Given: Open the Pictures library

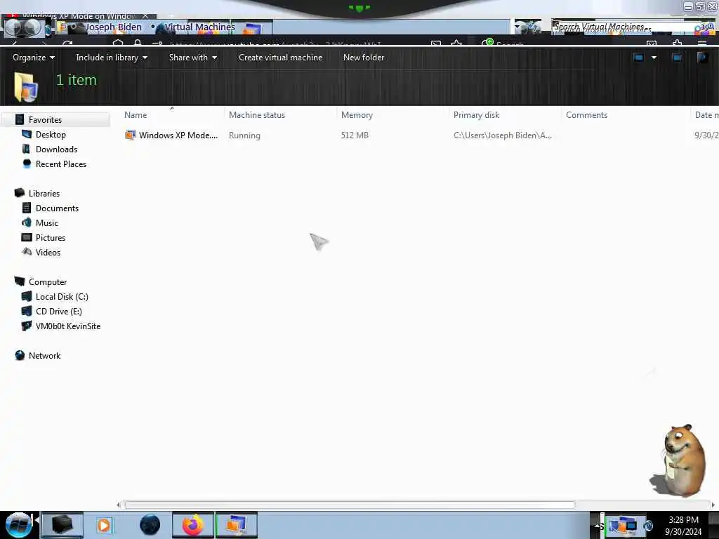Looking at the screenshot, I should pyautogui.click(x=51, y=237).
